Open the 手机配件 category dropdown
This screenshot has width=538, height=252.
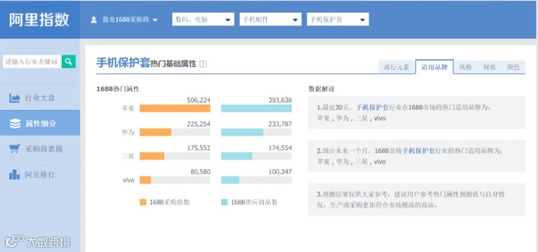270,20
